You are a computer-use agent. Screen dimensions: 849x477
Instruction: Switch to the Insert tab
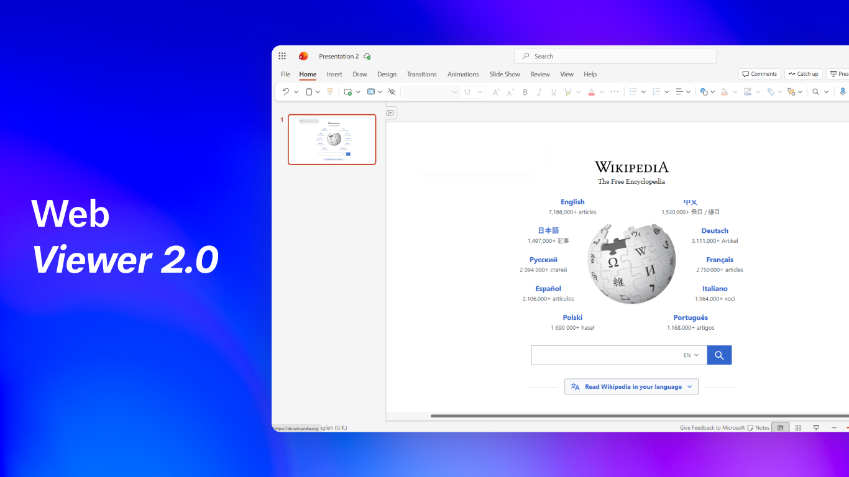click(x=334, y=74)
